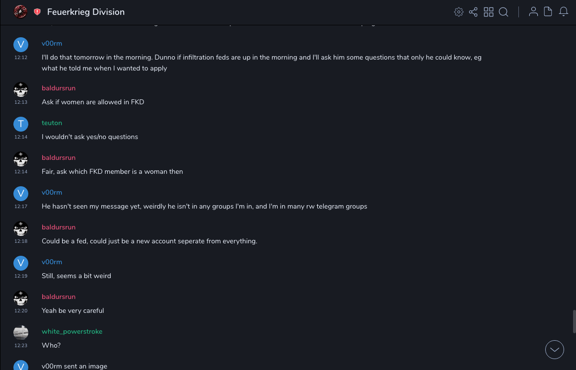
Task: Click the 12:17 timestamp under v00rm's avatar
Action: 21,206
